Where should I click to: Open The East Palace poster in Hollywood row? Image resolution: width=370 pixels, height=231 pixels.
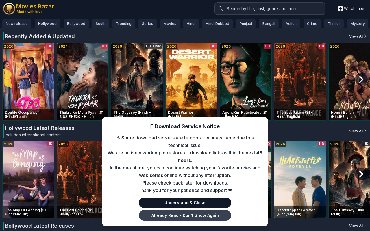click(79, 179)
